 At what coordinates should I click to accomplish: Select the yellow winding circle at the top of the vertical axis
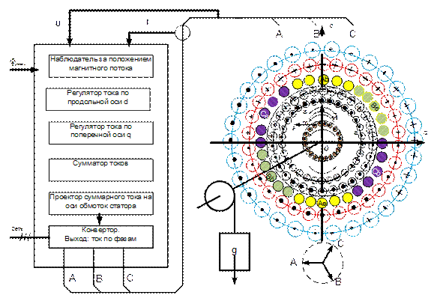click(324, 79)
